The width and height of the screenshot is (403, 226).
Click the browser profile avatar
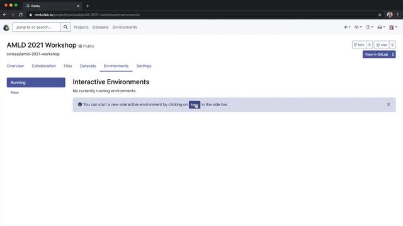(x=390, y=14)
